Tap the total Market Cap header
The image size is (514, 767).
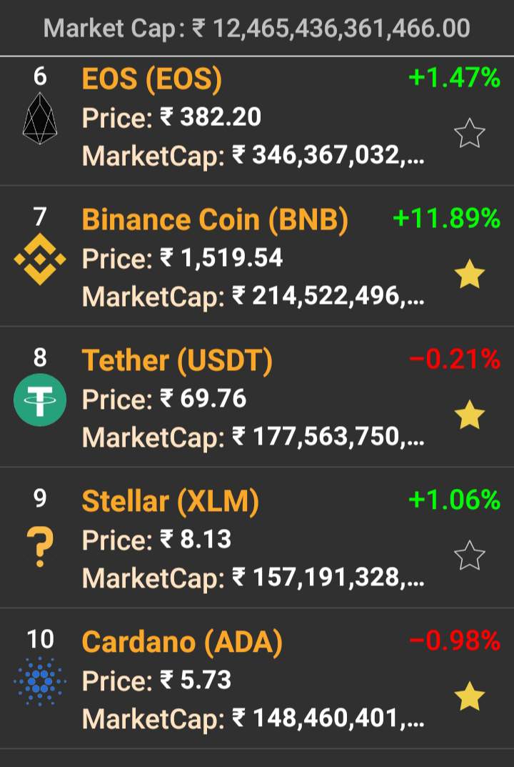pos(257,28)
